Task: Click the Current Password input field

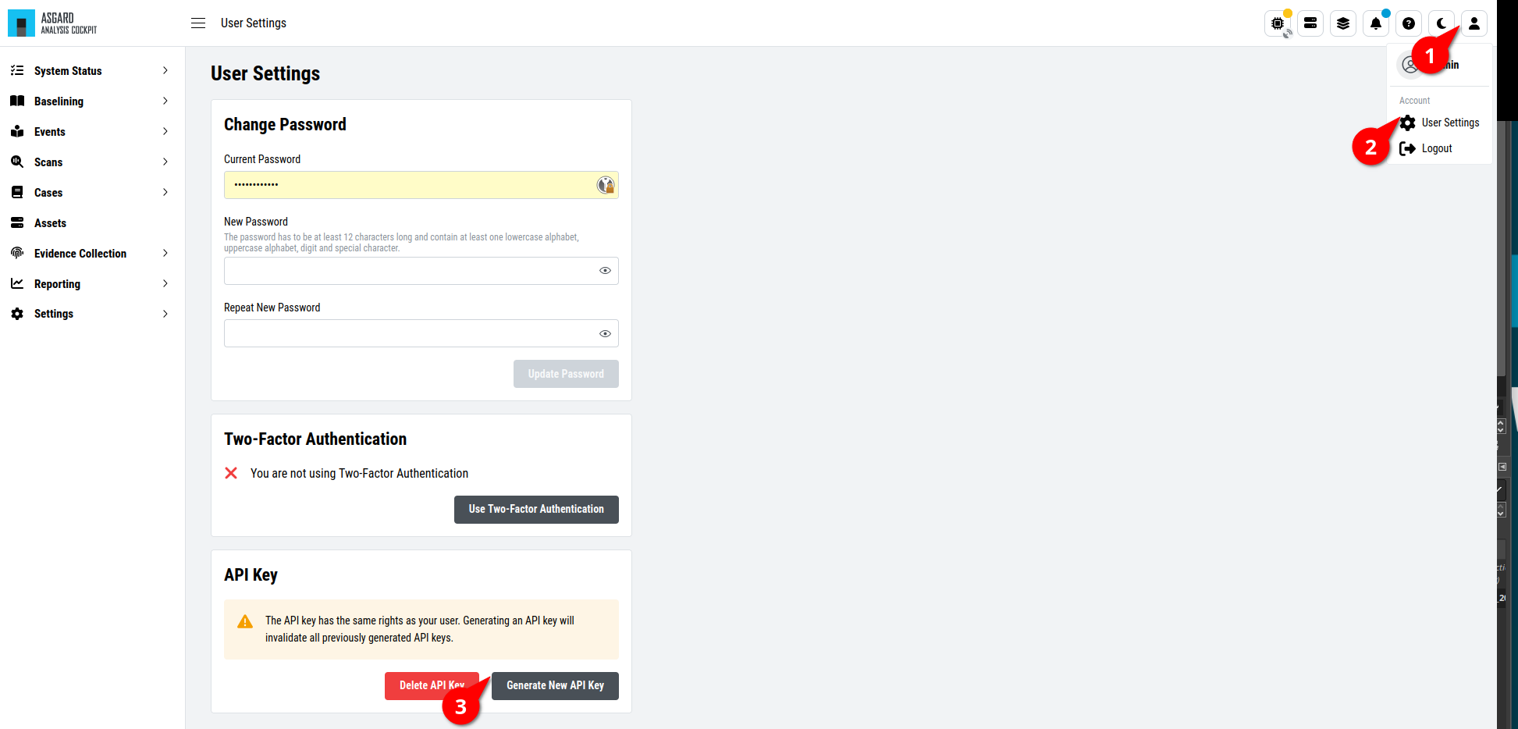Action: point(421,185)
